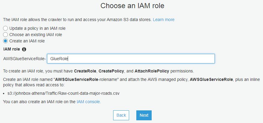Click the "AWSGlueServiceRole-" prefix before the input
The height and width of the screenshot is (123, 263).
tap(24, 59)
